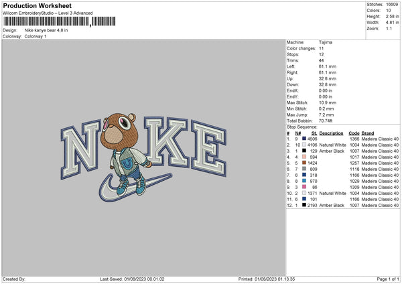
Task: Pick the peach swatch in stop row 4
Action: (304, 157)
